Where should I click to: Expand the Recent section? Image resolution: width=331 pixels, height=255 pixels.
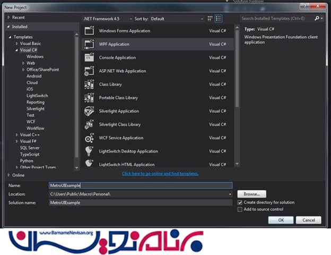click(8, 18)
